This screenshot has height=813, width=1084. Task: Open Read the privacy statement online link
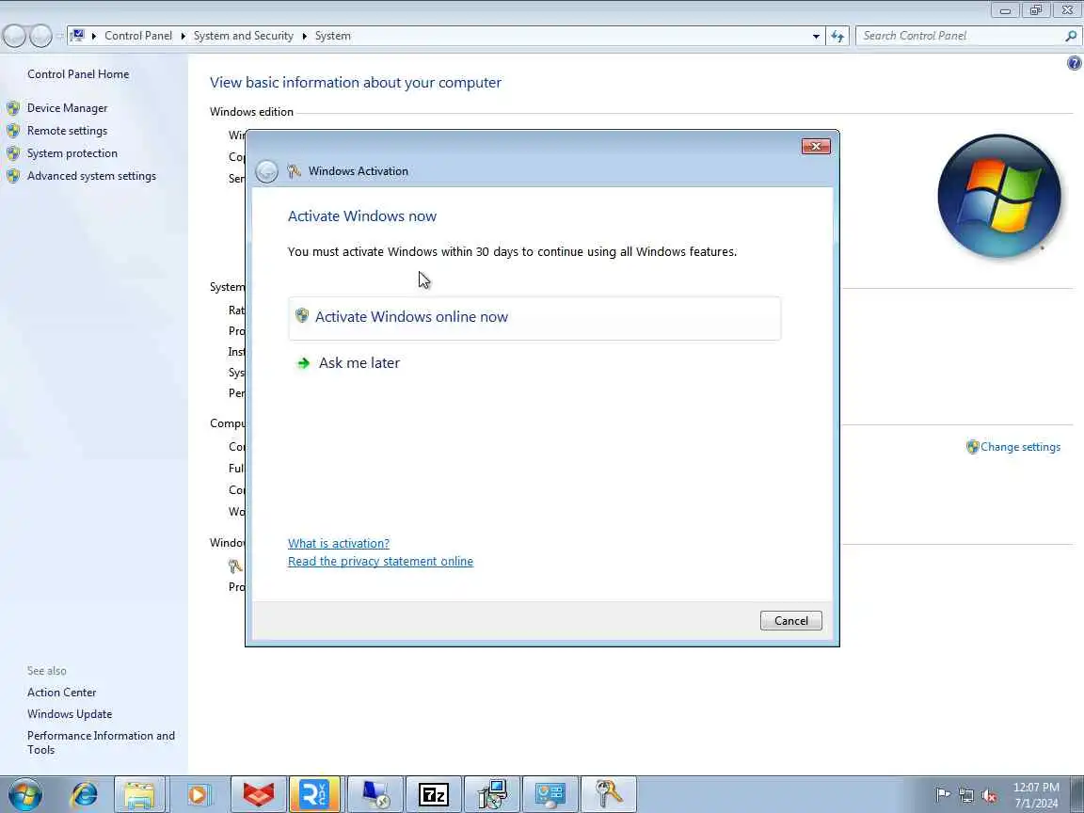tap(380, 562)
